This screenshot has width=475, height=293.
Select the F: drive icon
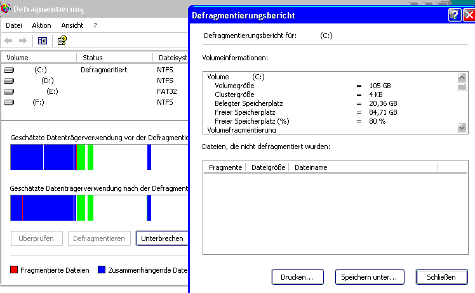point(9,102)
